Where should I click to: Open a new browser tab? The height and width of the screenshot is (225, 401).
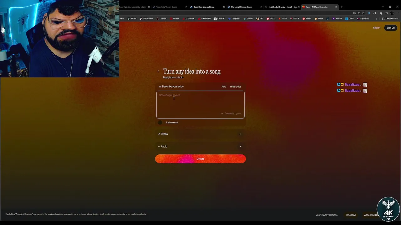pos(342,7)
